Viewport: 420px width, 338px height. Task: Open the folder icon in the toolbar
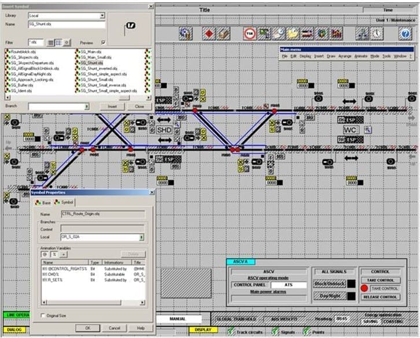pos(293,34)
